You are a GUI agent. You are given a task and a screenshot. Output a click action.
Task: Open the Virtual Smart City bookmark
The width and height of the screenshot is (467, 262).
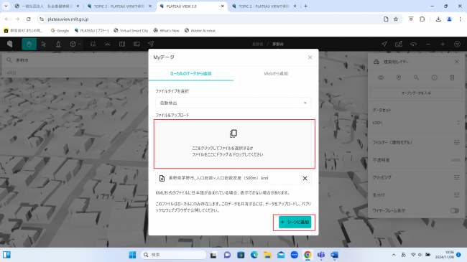131,30
